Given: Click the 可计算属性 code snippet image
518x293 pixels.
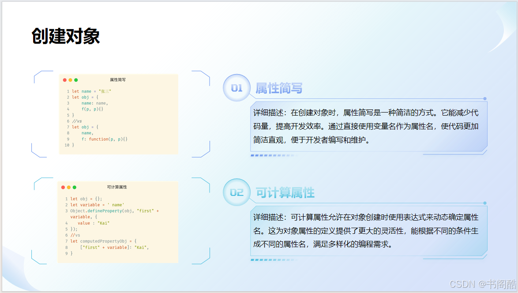Looking at the screenshot, I should tap(118, 222).
